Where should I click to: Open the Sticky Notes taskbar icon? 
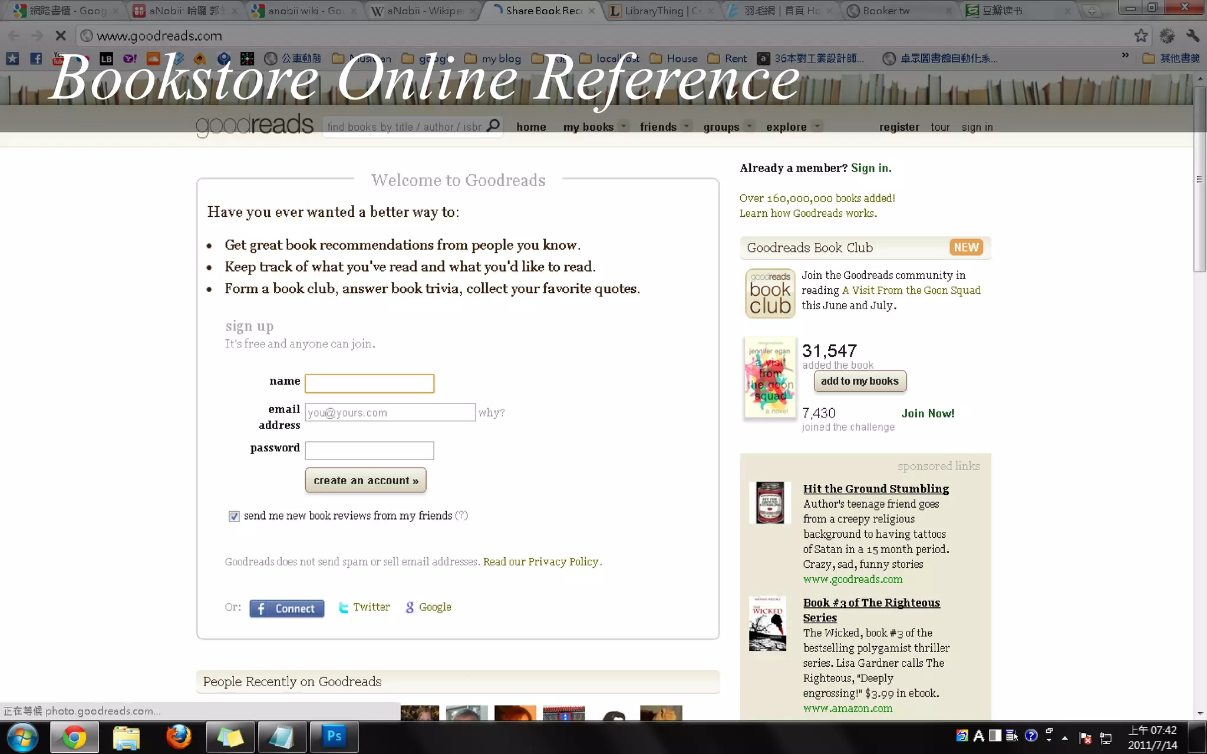(x=230, y=738)
